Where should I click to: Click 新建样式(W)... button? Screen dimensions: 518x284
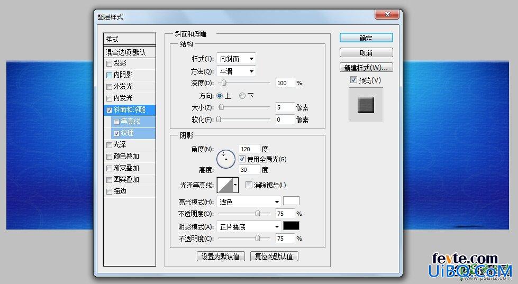click(x=366, y=67)
